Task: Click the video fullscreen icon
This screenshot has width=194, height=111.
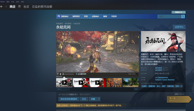Action: (x=137, y=74)
